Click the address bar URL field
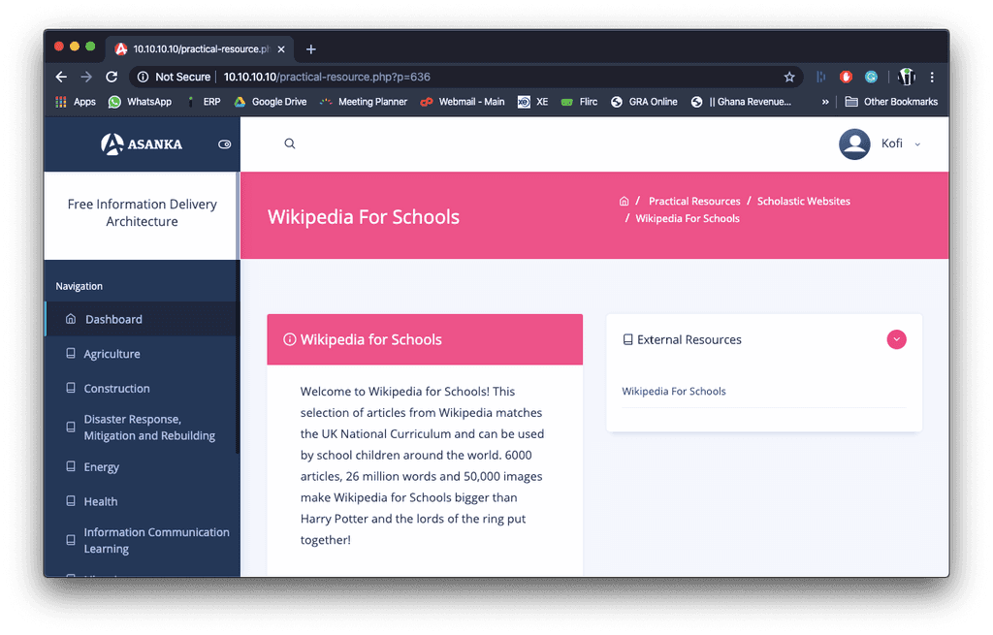Viewport: 993px width, 635px height. point(465,77)
